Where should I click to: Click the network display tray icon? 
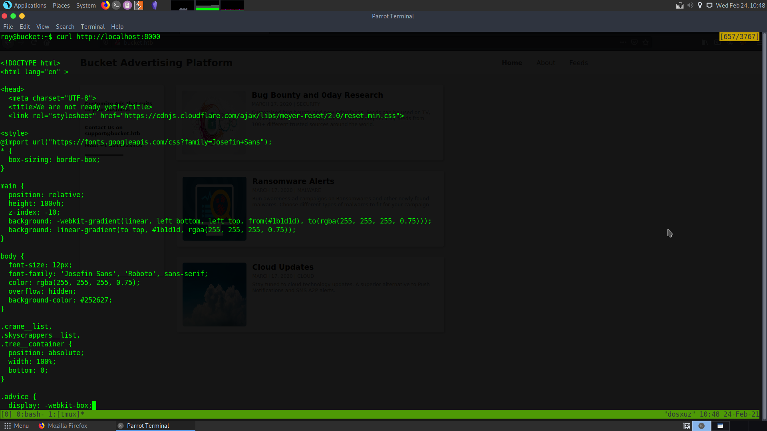point(709,5)
